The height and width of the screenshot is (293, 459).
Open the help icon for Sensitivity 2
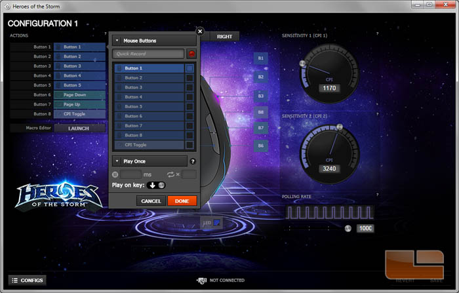click(377, 114)
